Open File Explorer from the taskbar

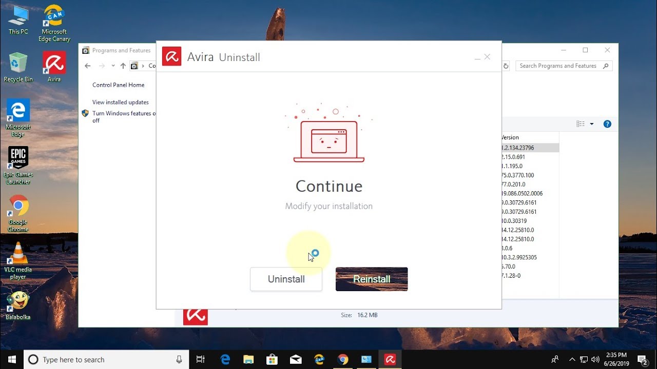click(248, 359)
